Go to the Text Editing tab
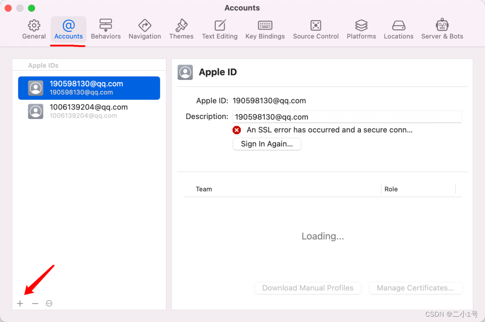 (220, 30)
